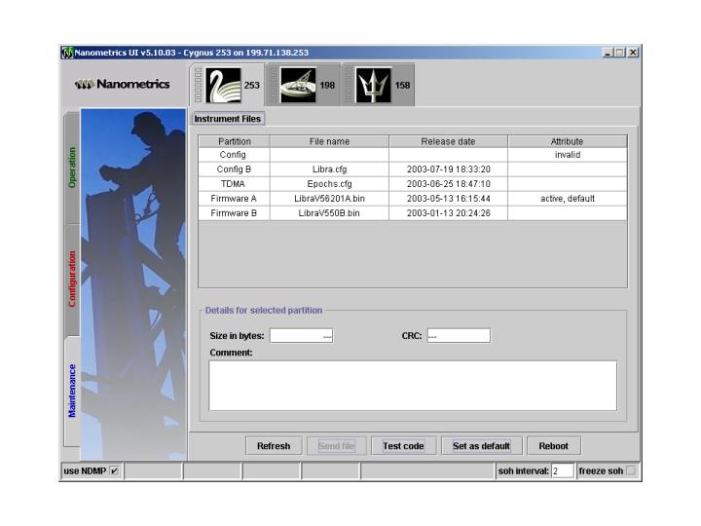
Task: Click the CRC field
Action: (459, 336)
